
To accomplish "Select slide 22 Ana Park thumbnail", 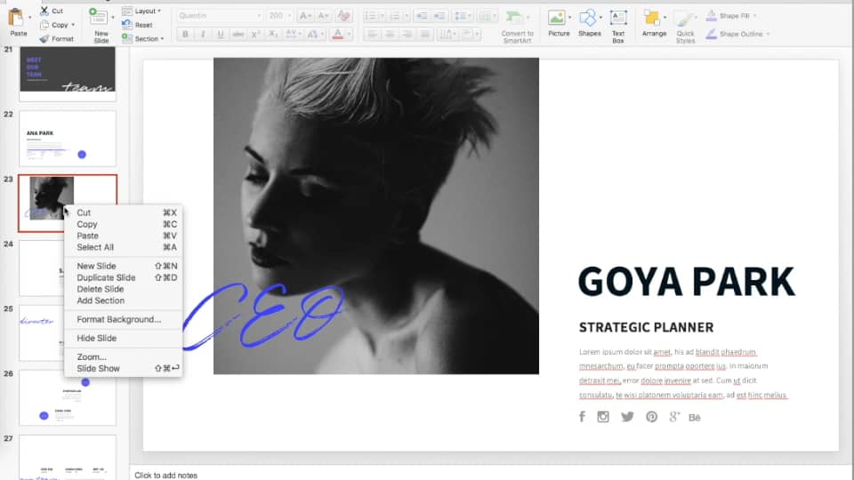I will coord(68,139).
